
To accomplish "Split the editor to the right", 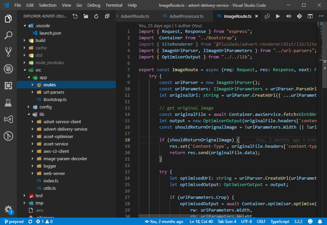I will coord(310,16).
